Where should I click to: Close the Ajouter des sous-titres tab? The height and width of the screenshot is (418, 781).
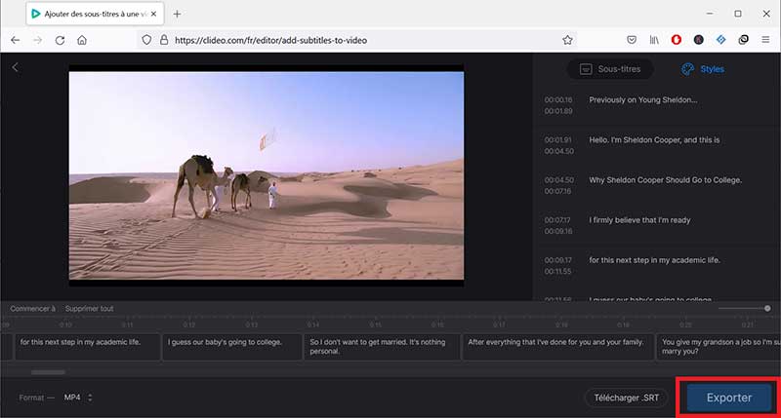pyautogui.click(x=153, y=14)
